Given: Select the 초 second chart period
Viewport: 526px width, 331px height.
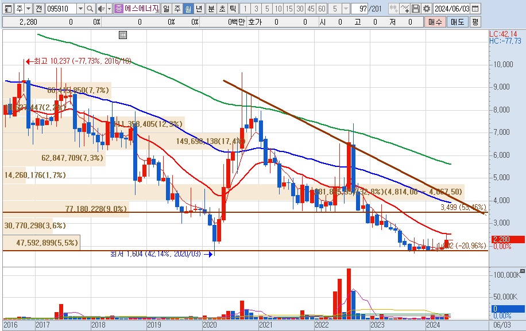Looking at the screenshot, I should (222, 9).
